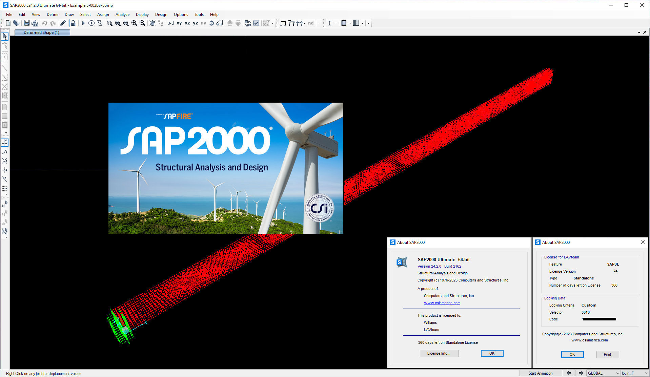Select the Pointer tool in side toolbar
The image size is (650, 377).
click(5, 36)
